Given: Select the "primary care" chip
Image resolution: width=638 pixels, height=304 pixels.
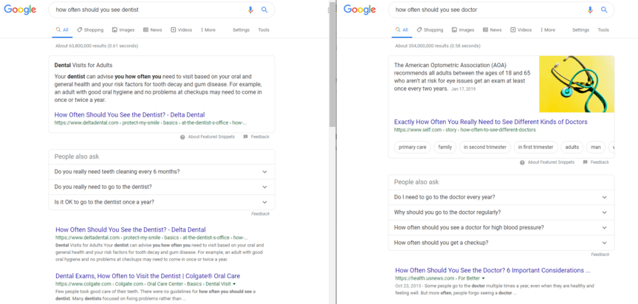Looking at the screenshot, I should click(x=413, y=147).
